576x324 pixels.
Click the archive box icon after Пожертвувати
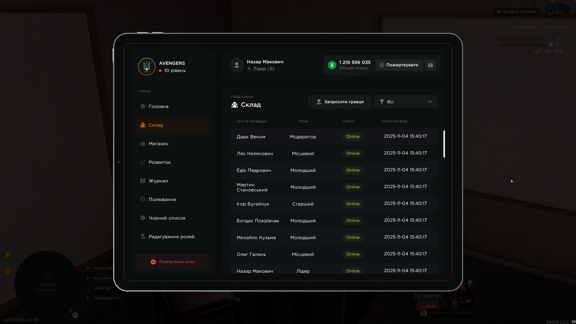pyautogui.click(x=430, y=65)
